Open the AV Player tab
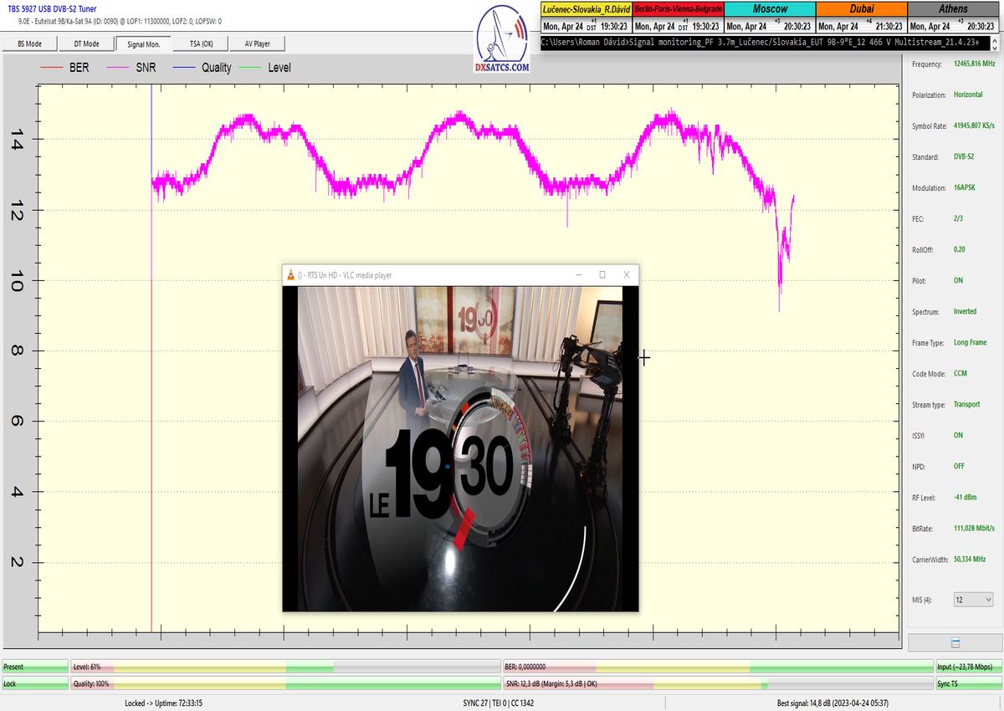This screenshot has height=711, width=1004. [259, 43]
